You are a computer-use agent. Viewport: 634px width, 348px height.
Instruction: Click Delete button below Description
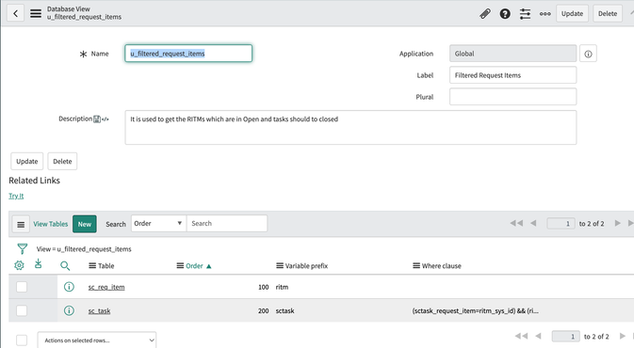point(62,161)
